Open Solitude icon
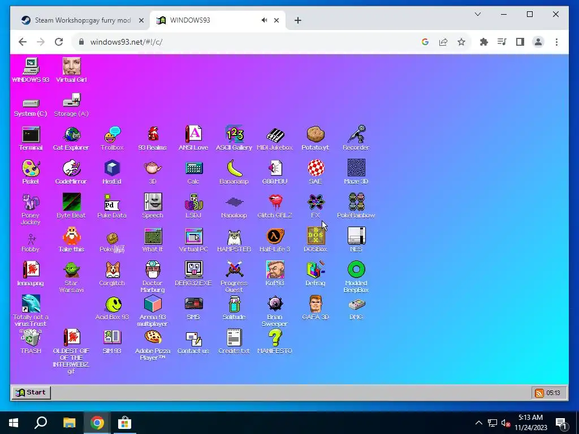The image size is (579, 434). (234, 304)
